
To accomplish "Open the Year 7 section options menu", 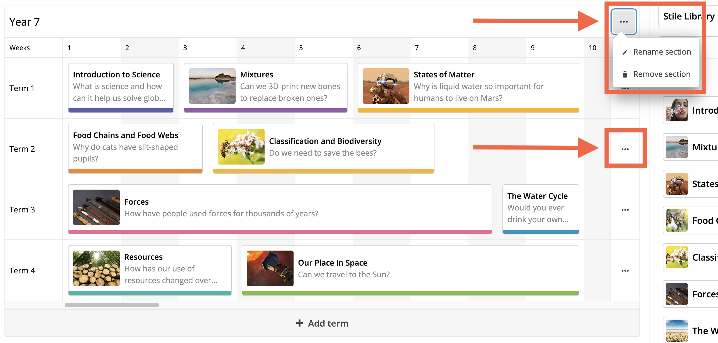I will (624, 22).
